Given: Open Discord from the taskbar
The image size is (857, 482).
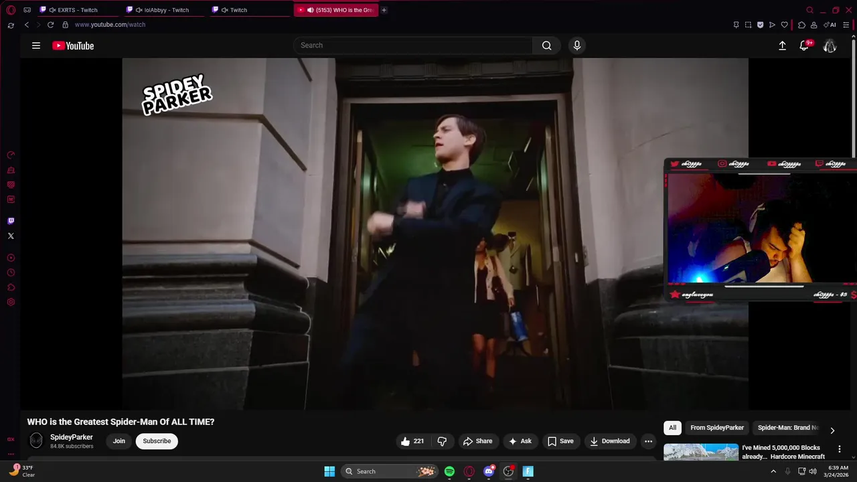Looking at the screenshot, I should click(x=489, y=471).
